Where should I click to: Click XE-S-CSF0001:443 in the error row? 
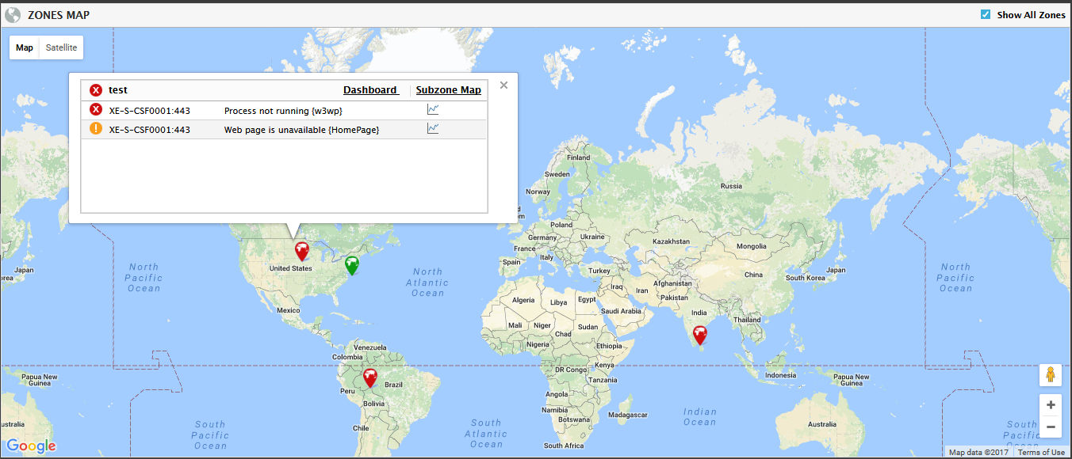tap(149, 111)
